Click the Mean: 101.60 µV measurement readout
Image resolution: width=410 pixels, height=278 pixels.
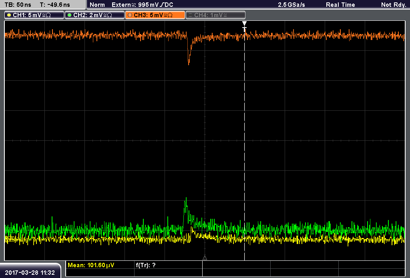click(91, 265)
